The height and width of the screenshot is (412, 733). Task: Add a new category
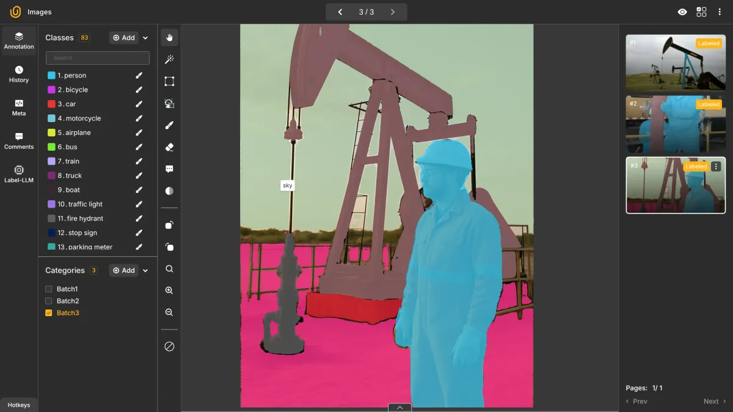coord(124,270)
